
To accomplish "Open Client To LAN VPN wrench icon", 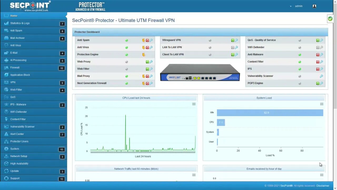I will (236, 55).
